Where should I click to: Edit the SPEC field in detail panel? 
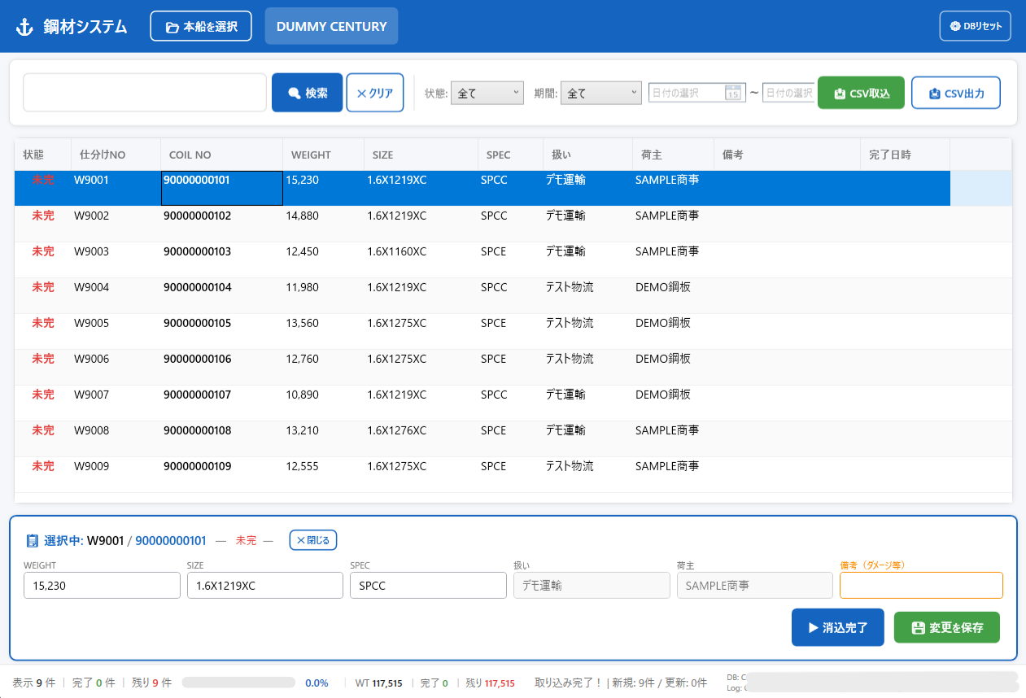coord(428,585)
